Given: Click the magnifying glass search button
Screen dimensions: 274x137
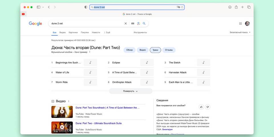Looking at the screenshot, I should pyautogui.click(x=144, y=24).
